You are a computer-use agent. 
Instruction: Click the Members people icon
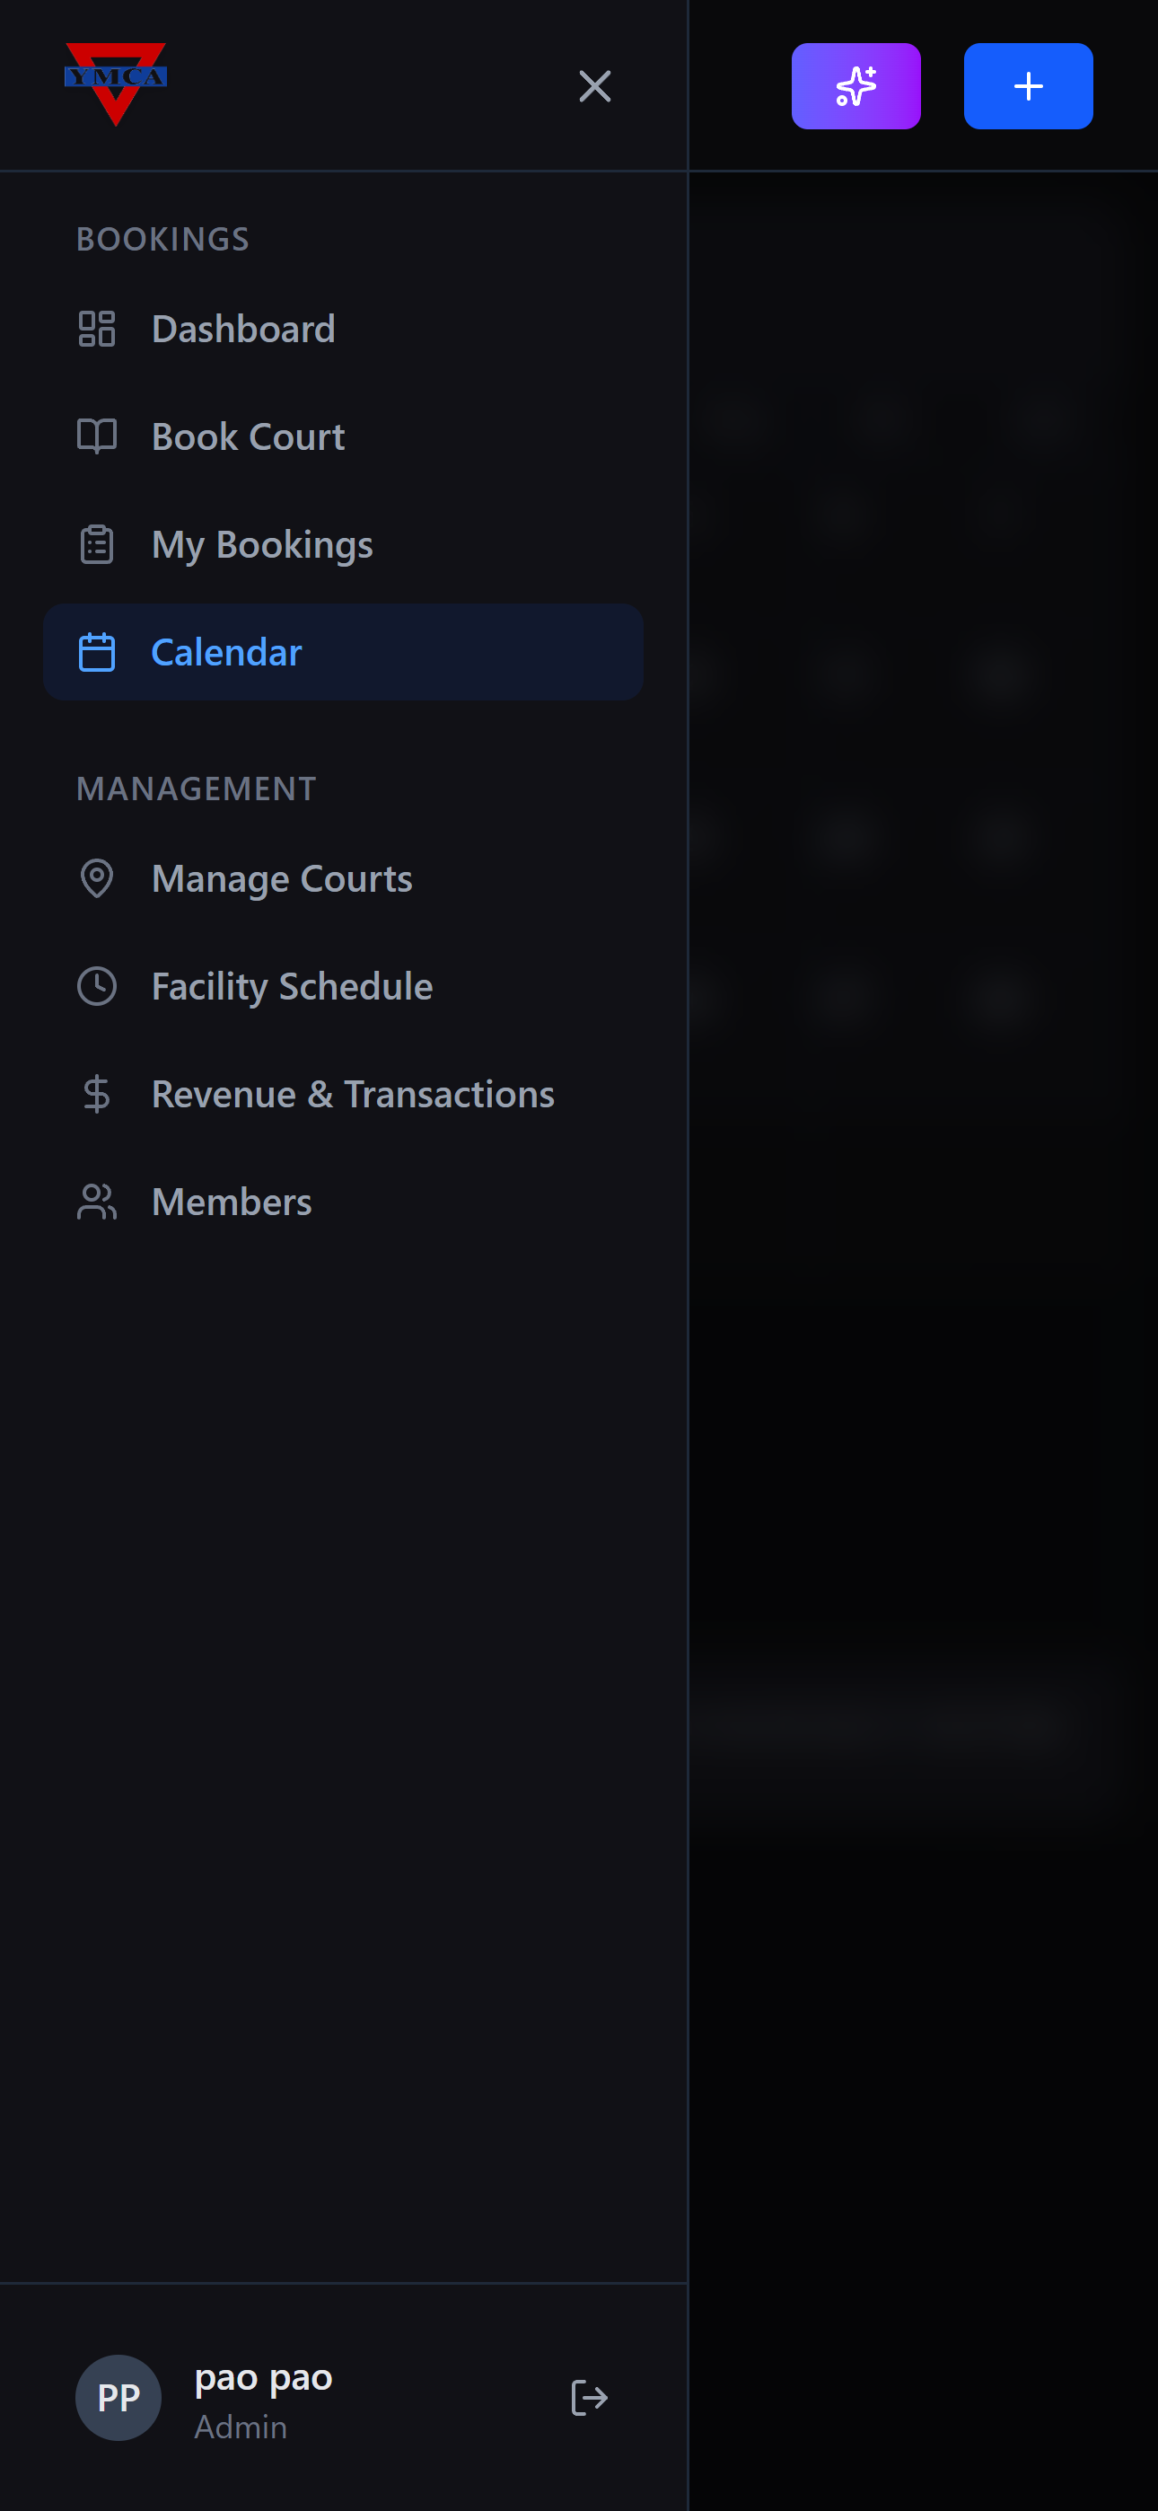point(97,1202)
